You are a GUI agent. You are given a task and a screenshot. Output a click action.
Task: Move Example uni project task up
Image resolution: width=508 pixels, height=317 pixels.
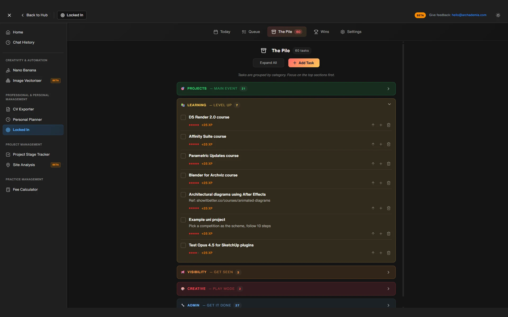pyautogui.click(x=373, y=234)
